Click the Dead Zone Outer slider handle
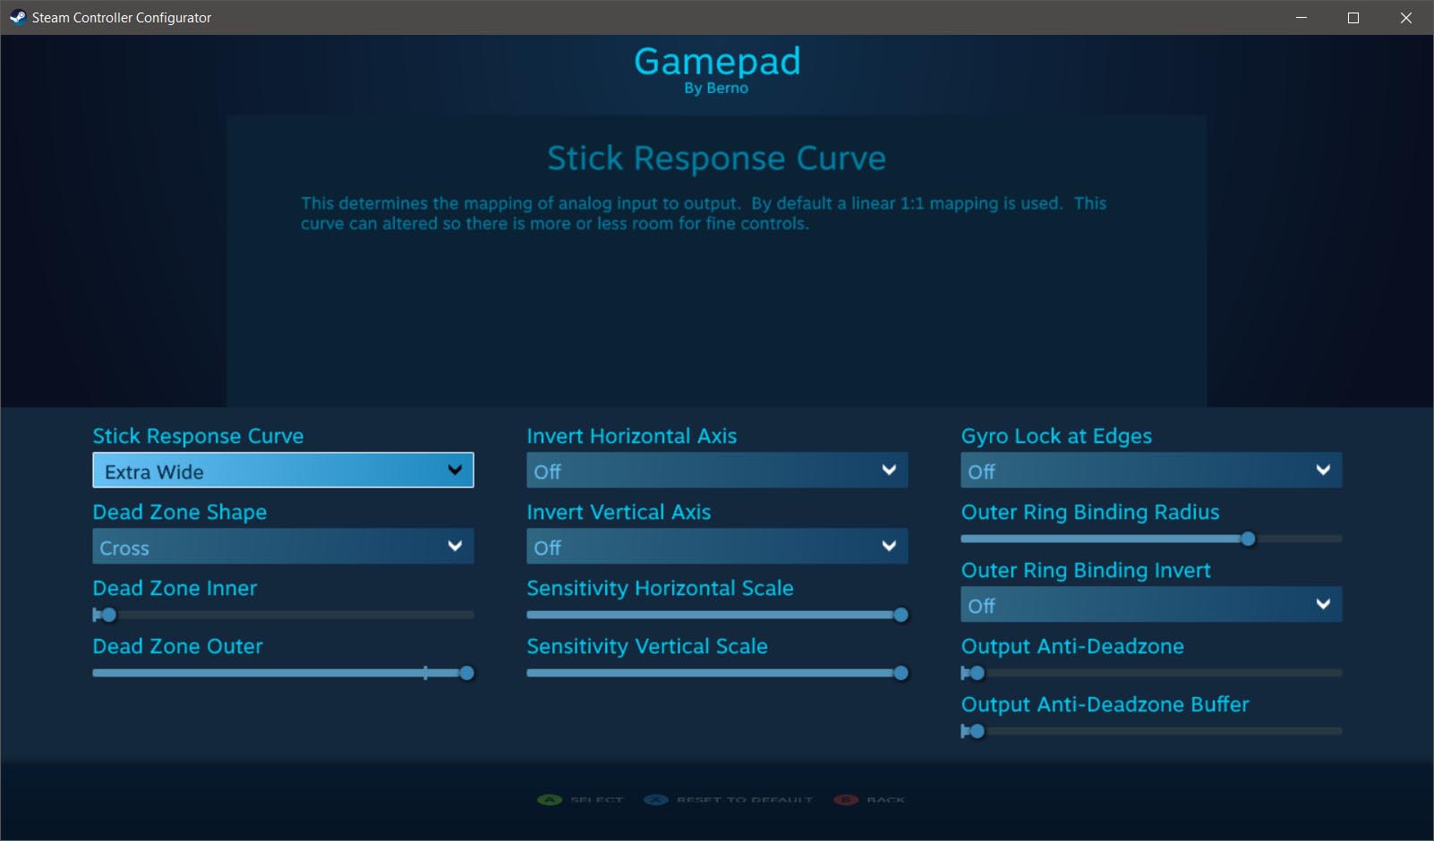The width and height of the screenshot is (1434, 841). point(466,673)
